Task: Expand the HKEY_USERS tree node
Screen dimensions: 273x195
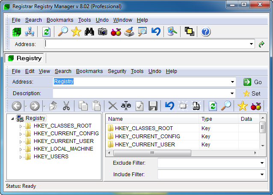Action: pos(20,157)
